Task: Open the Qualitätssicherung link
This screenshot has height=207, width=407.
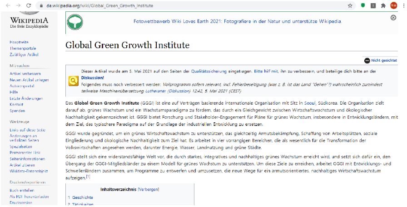Action: [x=208, y=71]
